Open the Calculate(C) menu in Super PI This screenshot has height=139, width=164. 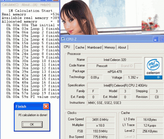(10, 5)
